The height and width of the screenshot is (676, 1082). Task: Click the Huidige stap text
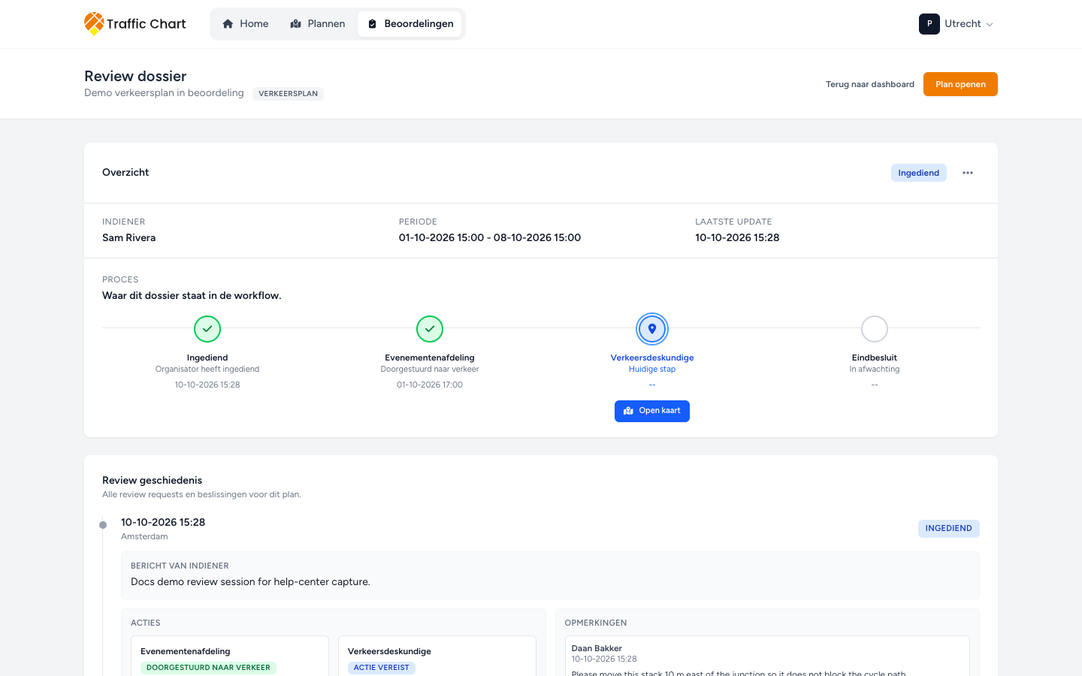pyautogui.click(x=652, y=370)
